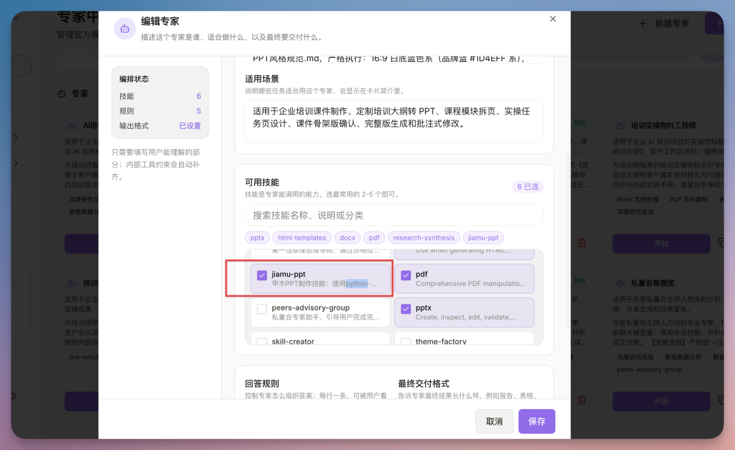Click copy icon right of 培训实操物料工程师 开始 button
The height and width of the screenshot is (450, 735).
pyautogui.click(x=721, y=243)
